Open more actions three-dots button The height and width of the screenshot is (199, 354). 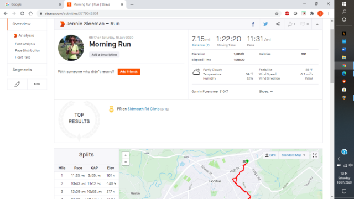click(x=37, y=84)
